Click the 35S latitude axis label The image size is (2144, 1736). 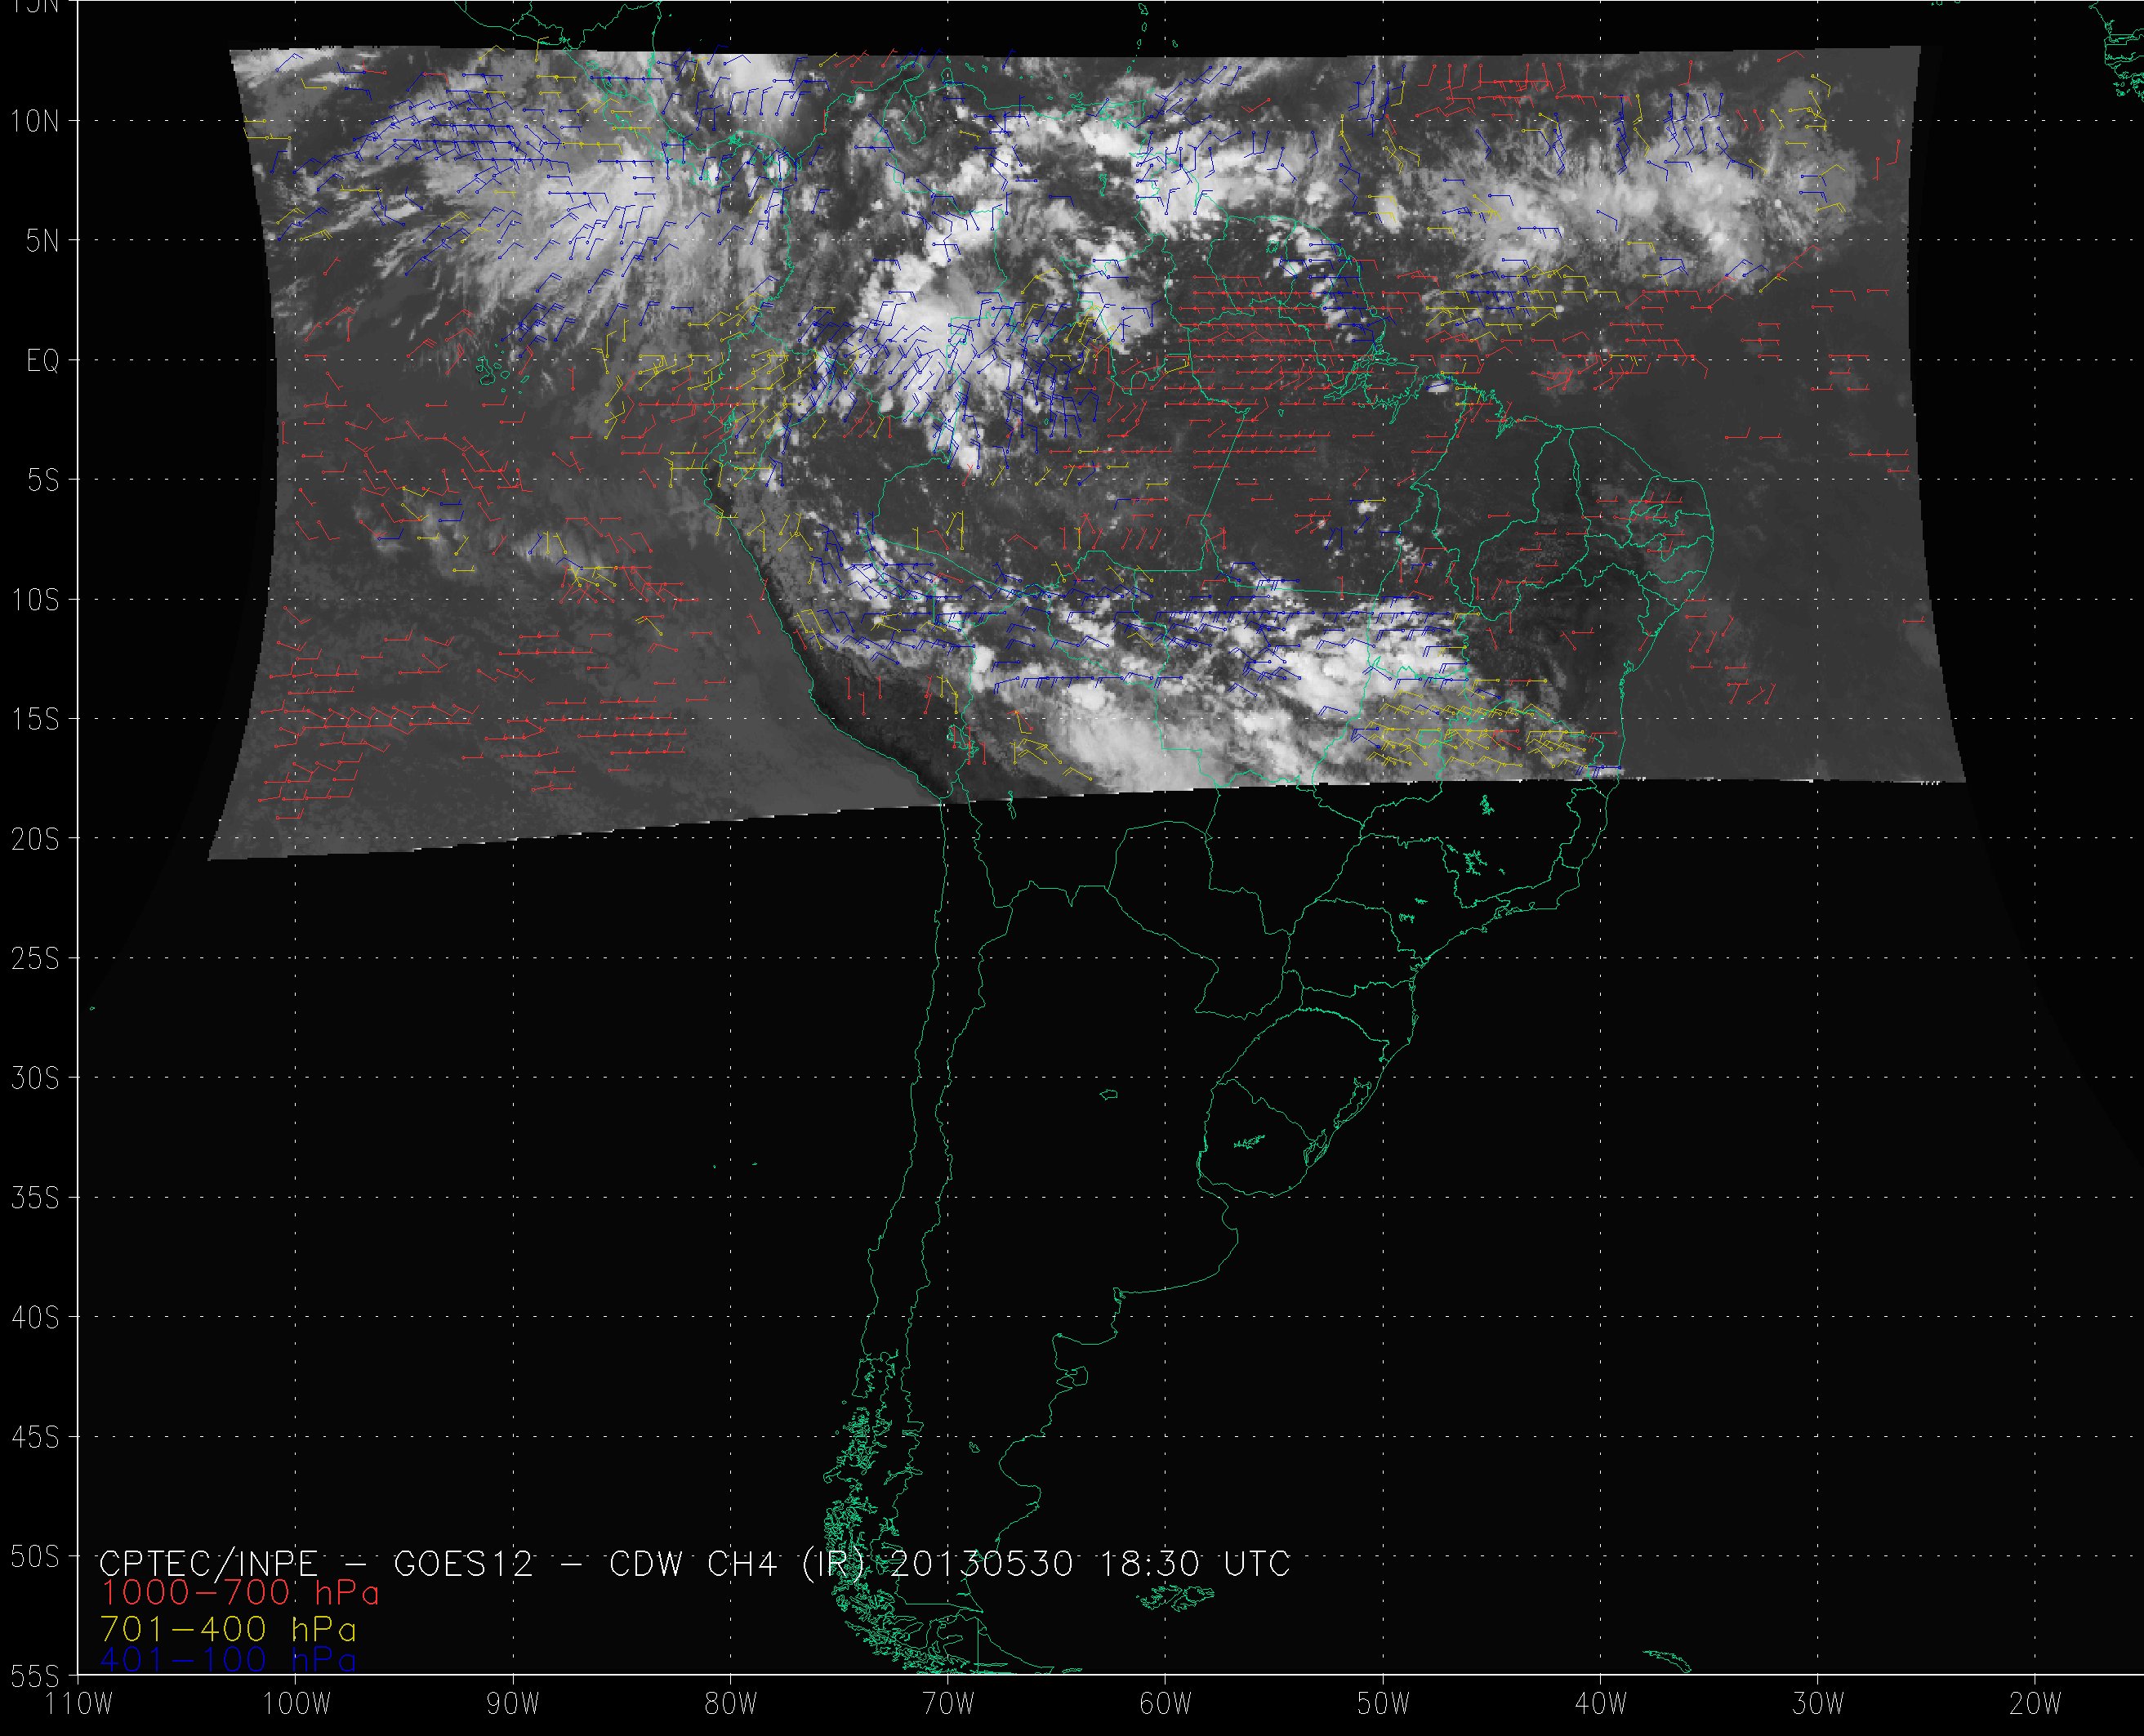click(35, 1198)
